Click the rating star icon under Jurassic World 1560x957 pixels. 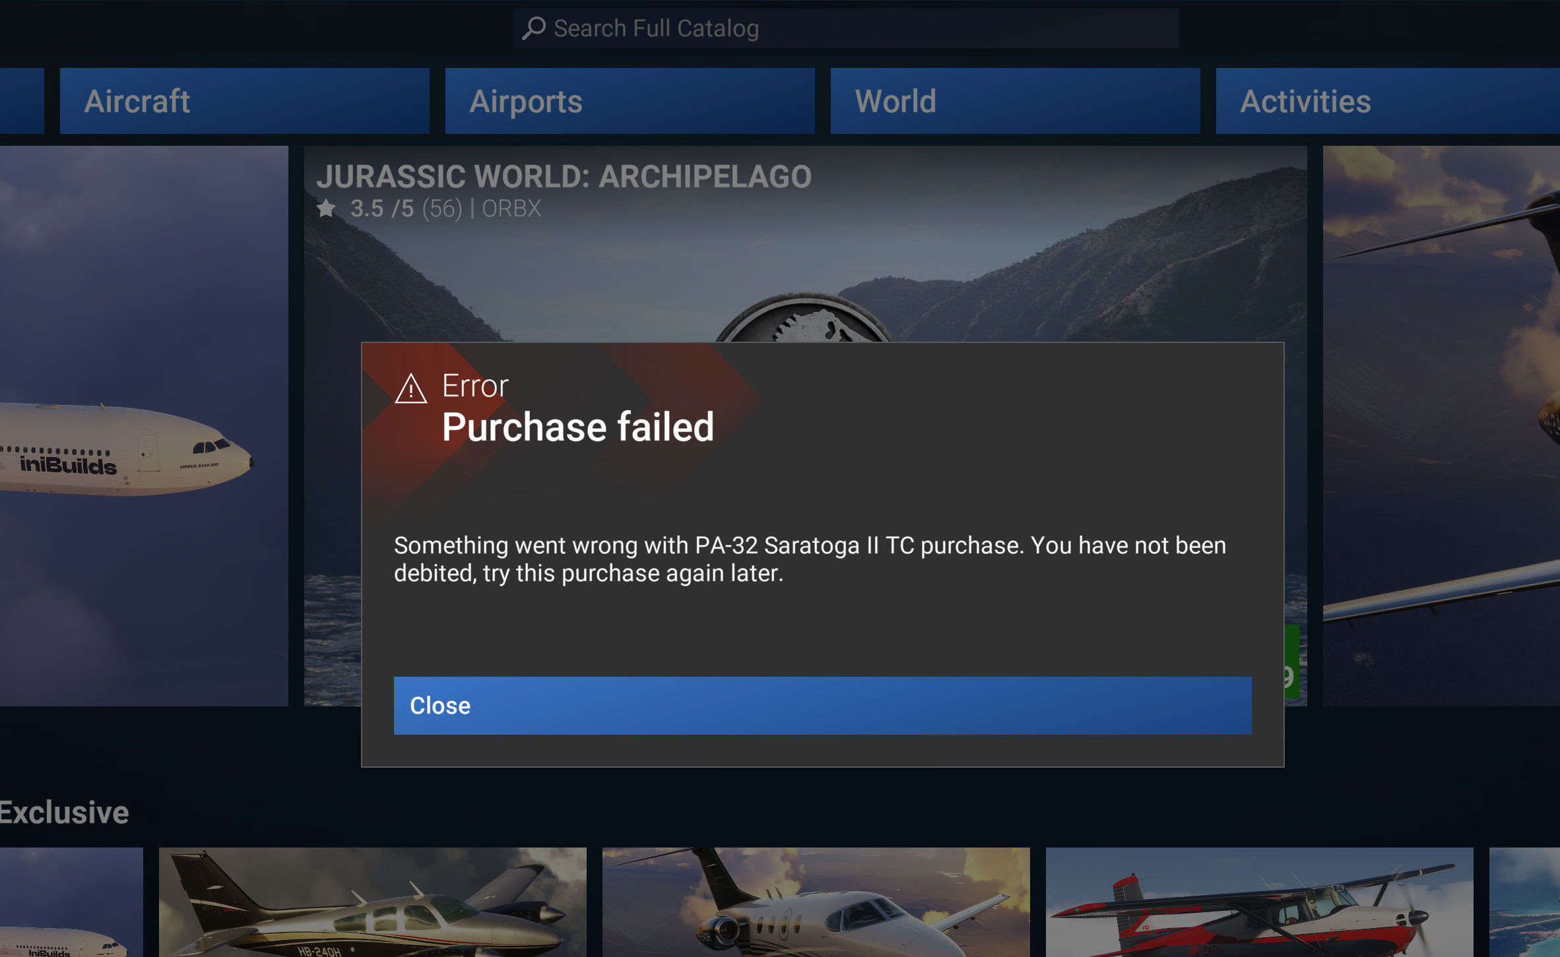(x=326, y=209)
